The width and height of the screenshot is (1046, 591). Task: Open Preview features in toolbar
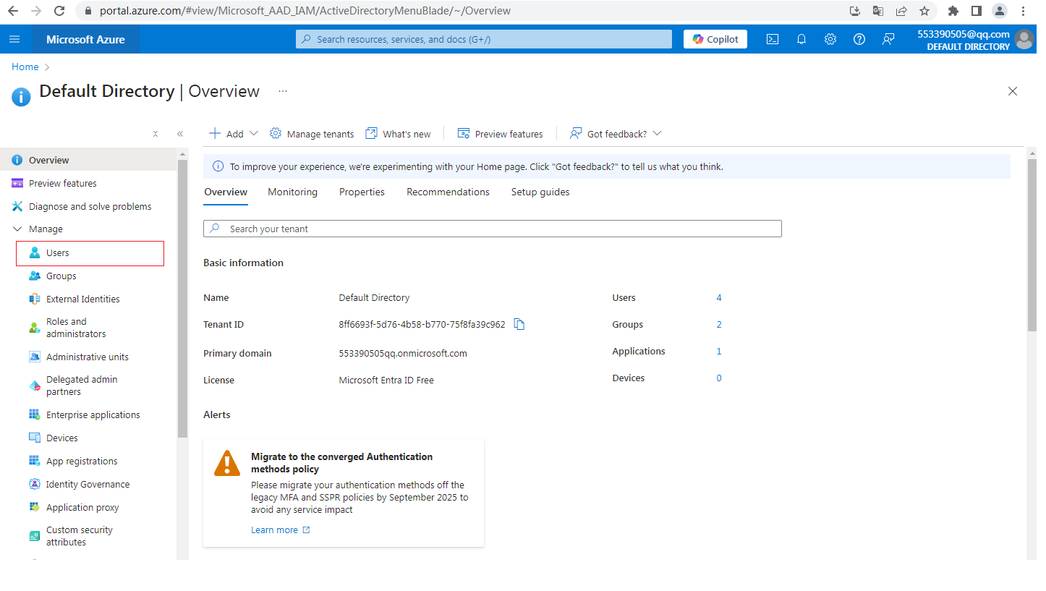pyautogui.click(x=500, y=134)
